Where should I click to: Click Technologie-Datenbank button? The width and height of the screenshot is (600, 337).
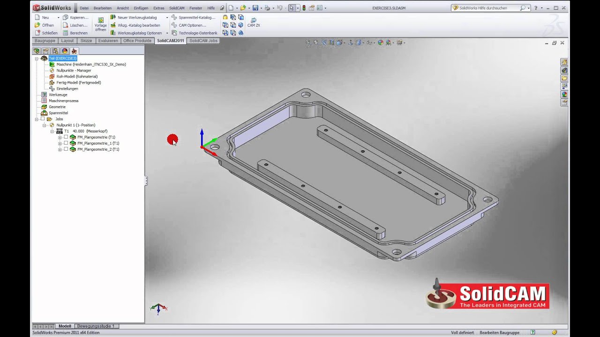194,33
